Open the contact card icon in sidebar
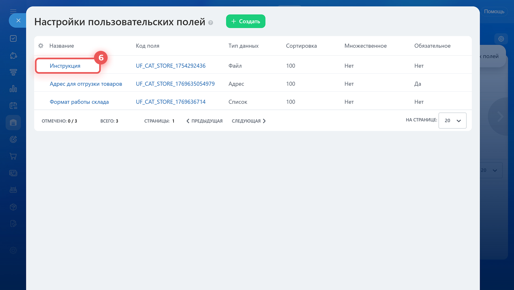The width and height of the screenshot is (514, 290). tap(13, 173)
